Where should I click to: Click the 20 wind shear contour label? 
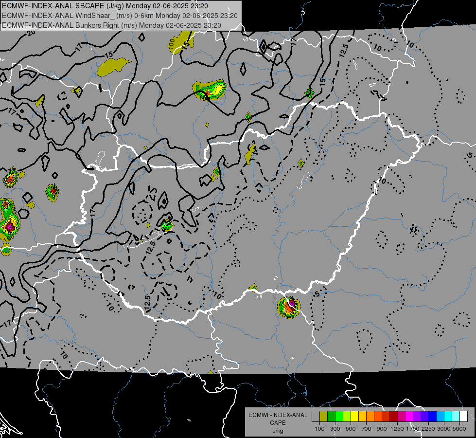point(31,33)
